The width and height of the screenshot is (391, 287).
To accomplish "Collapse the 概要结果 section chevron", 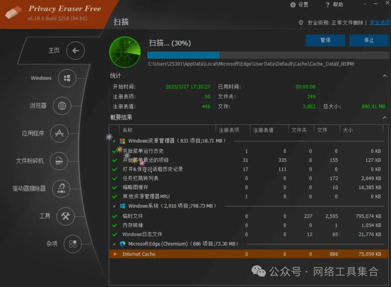I will point(385,117).
